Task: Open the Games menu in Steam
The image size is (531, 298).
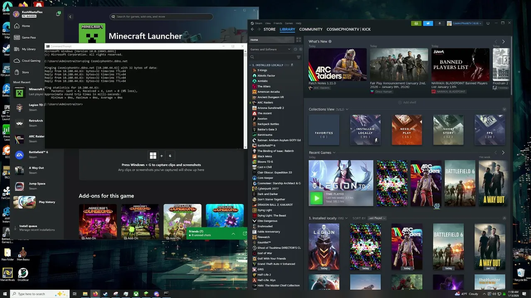Action: pyautogui.click(x=289, y=23)
